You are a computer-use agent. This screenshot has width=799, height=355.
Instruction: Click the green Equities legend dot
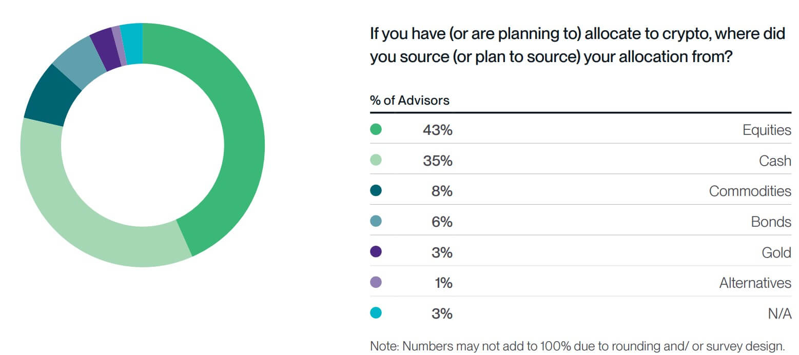click(x=376, y=130)
